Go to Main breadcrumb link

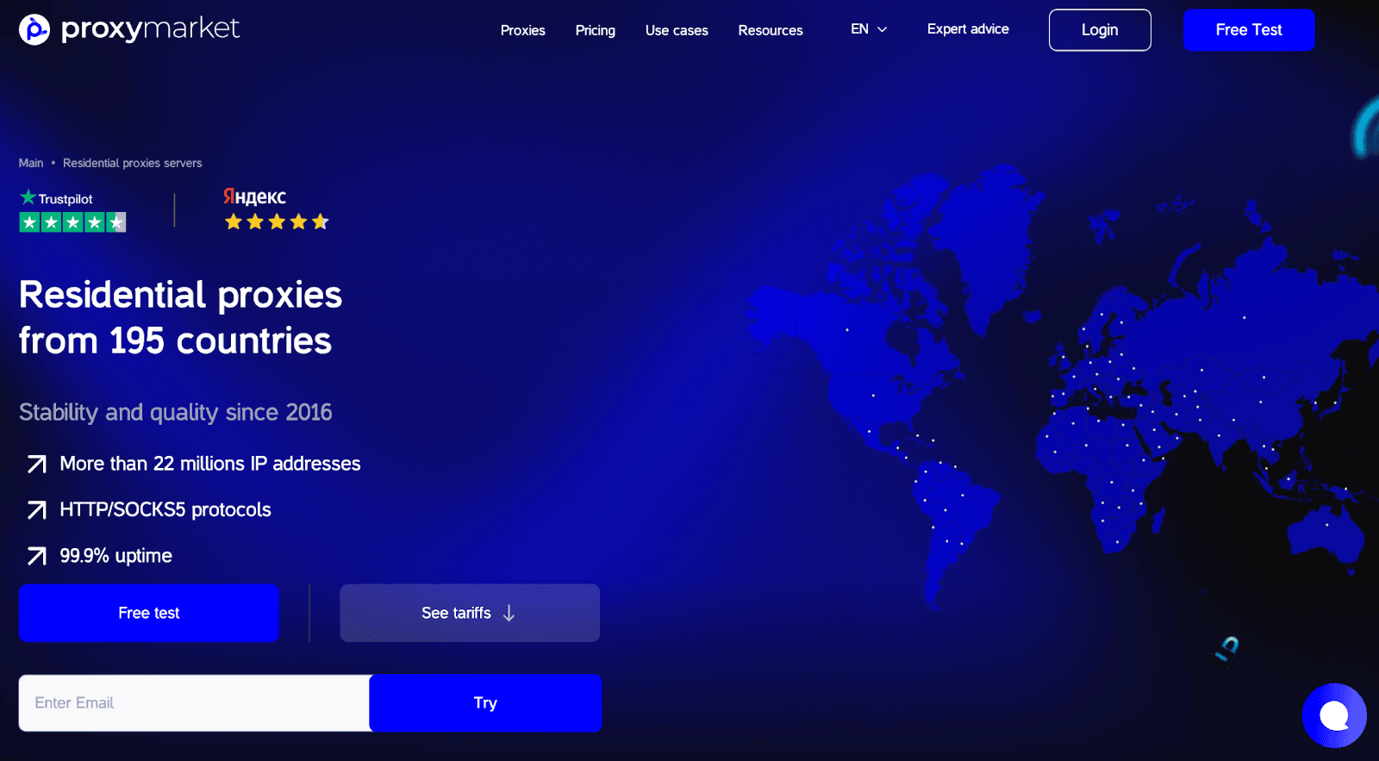click(31, 163)
